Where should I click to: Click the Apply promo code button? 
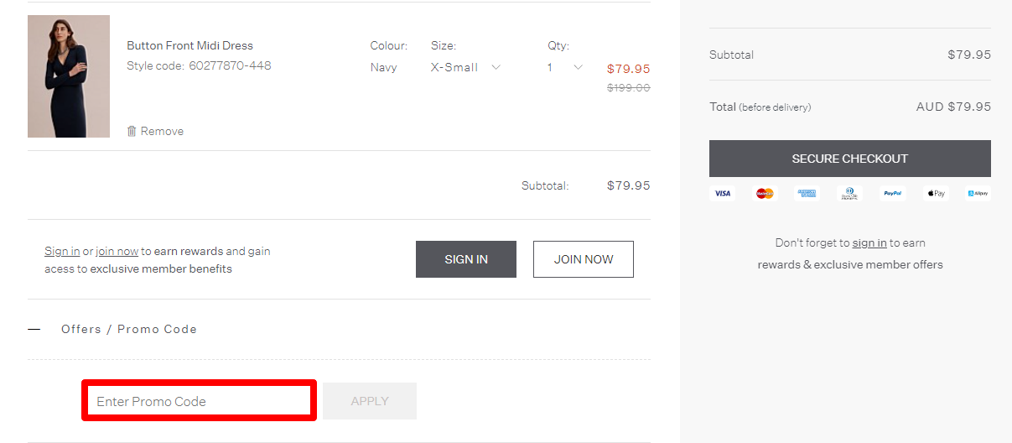370,401
